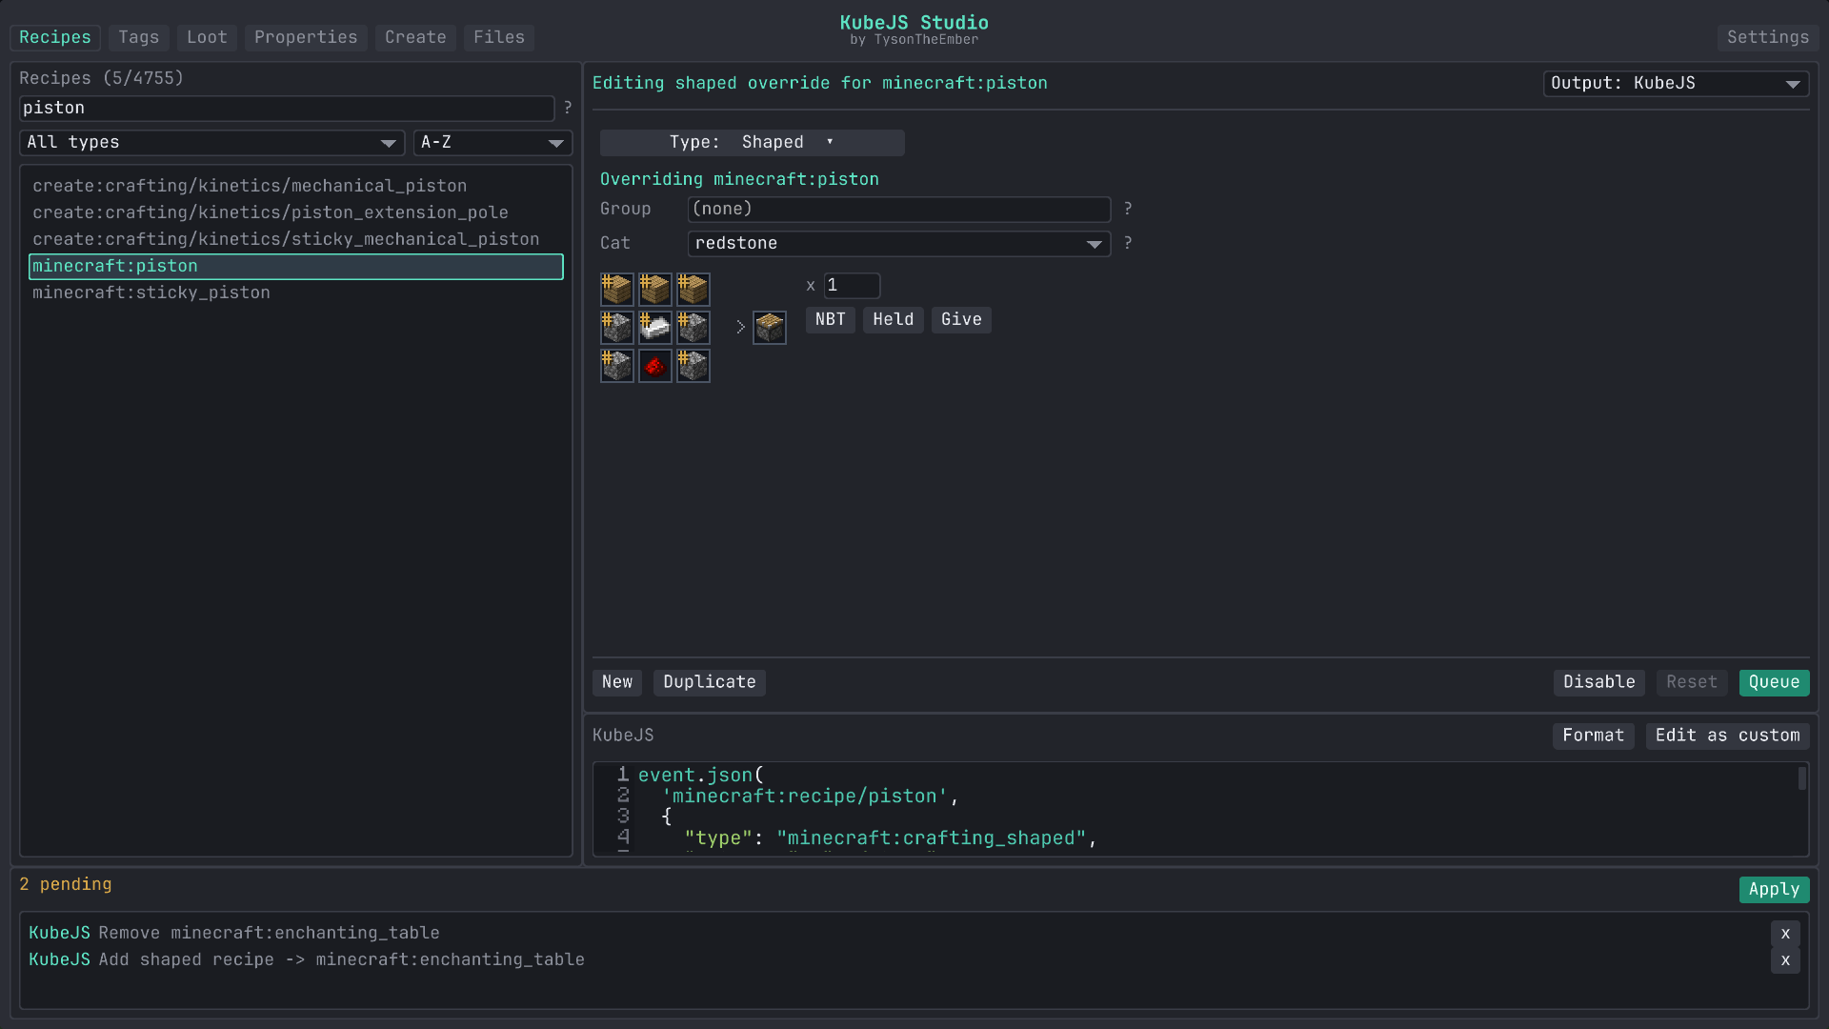Click Edit as custom button

click(1727, 736)
